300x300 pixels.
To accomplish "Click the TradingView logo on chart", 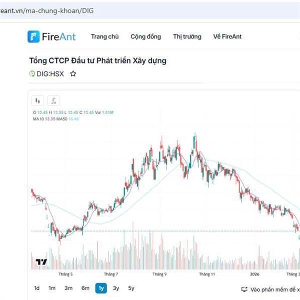I will click(x=41, y=262).
